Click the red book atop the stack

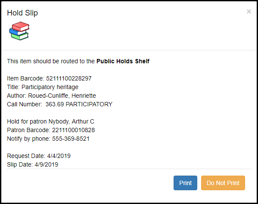click(21, 26)
